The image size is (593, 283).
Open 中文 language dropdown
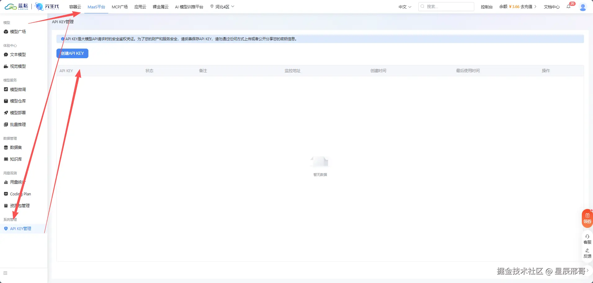point(405,7)
